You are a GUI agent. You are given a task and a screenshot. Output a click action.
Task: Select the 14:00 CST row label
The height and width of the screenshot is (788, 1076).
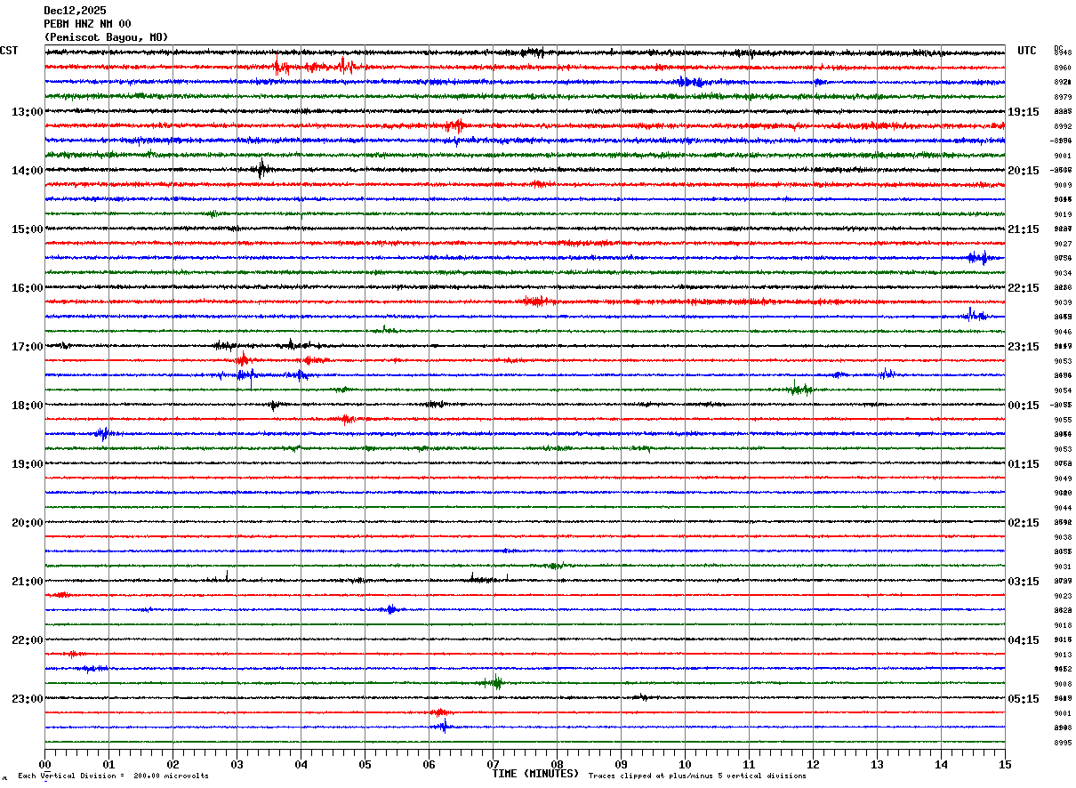tap(28, 171)
